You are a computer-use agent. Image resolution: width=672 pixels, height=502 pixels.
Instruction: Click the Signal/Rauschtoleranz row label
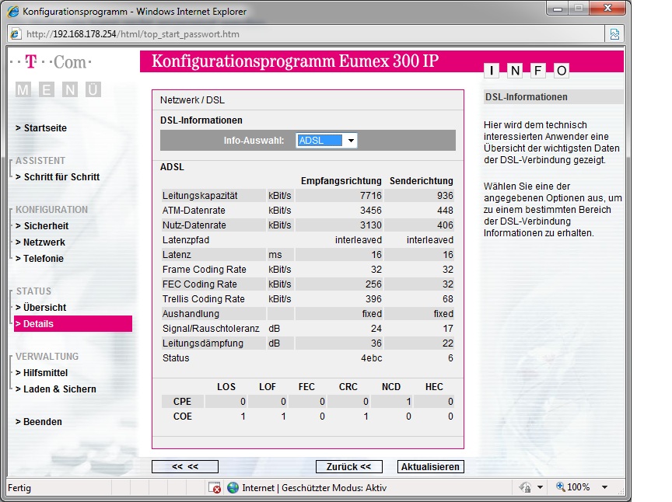pyautogui.click(x=211, y=329)
